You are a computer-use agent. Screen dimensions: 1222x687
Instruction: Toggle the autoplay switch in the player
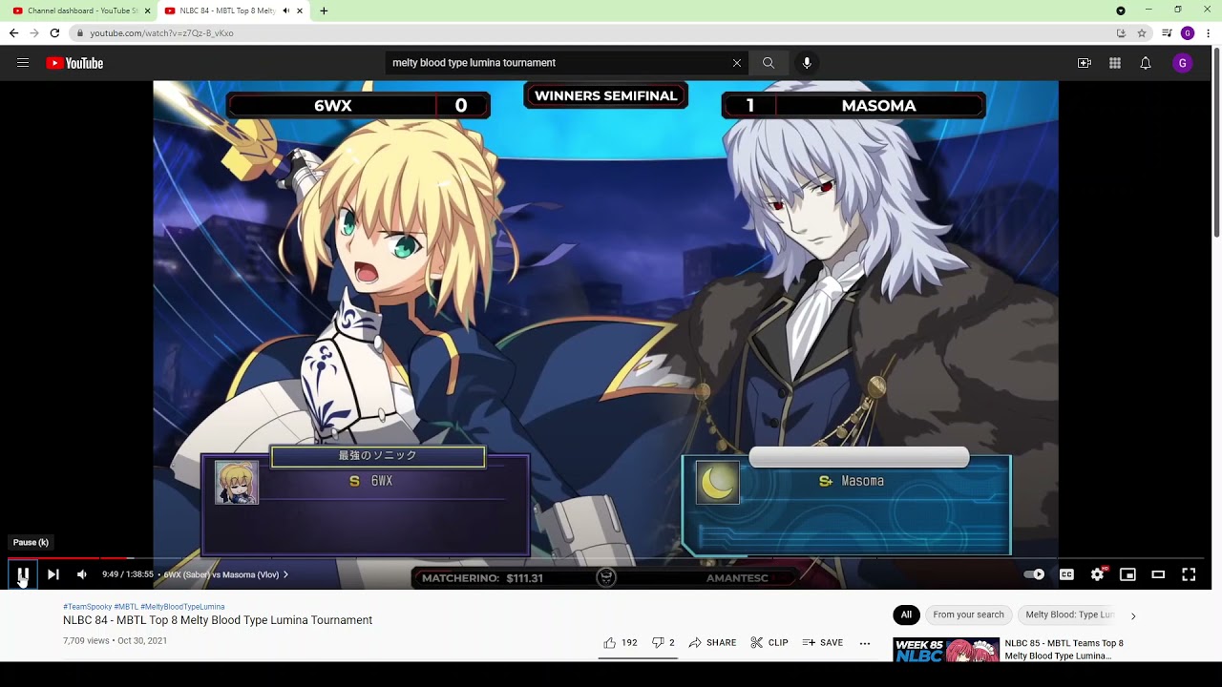pyautogui.click(x=1034, y=574)
